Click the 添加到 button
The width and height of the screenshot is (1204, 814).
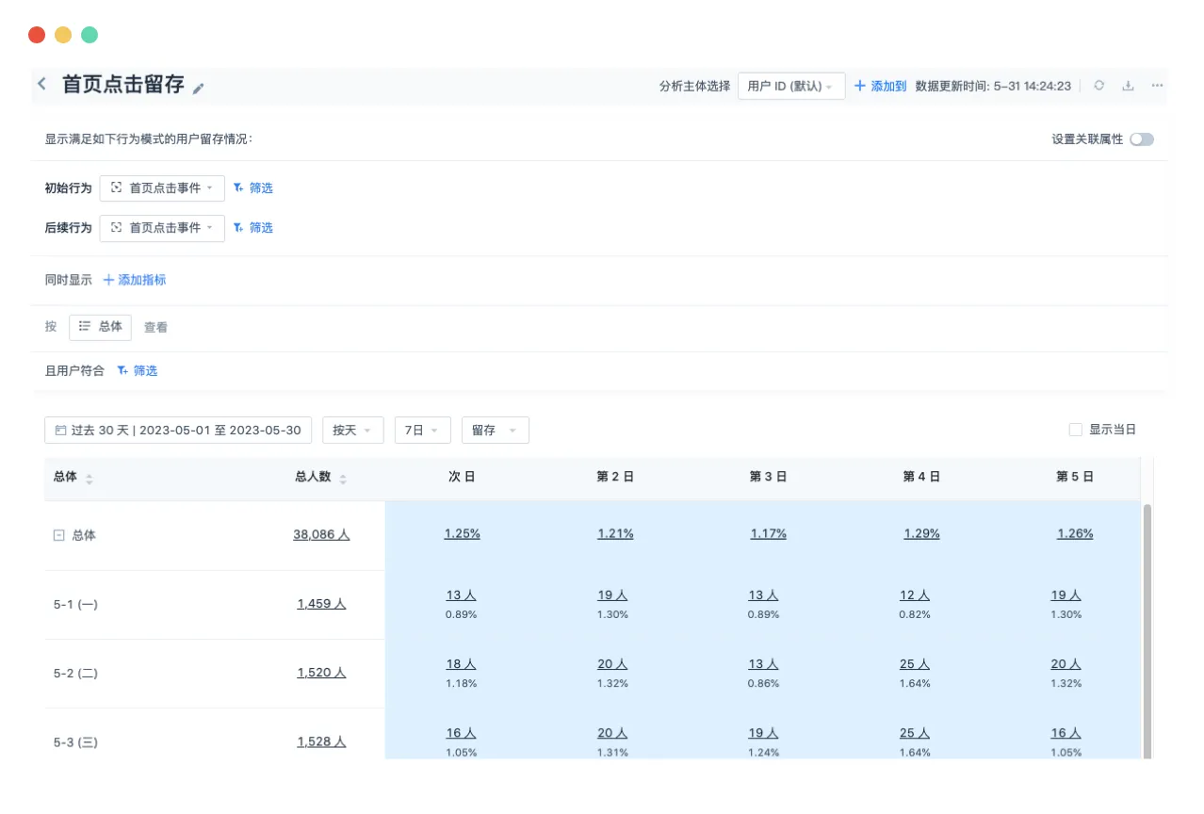click(880, 86)
